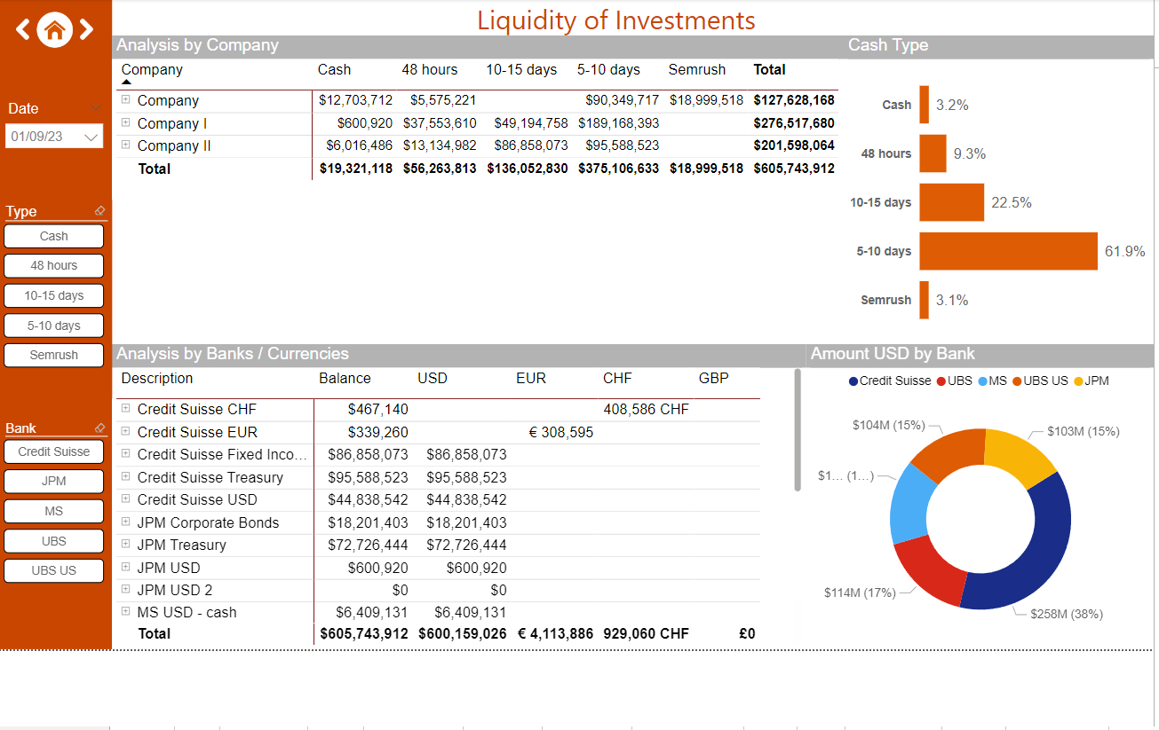Select Credit Suisse legend color marker
Image resolution: width=1159 pixels, height=730 pixels.
pyautogui.click(x=853, y=381)
